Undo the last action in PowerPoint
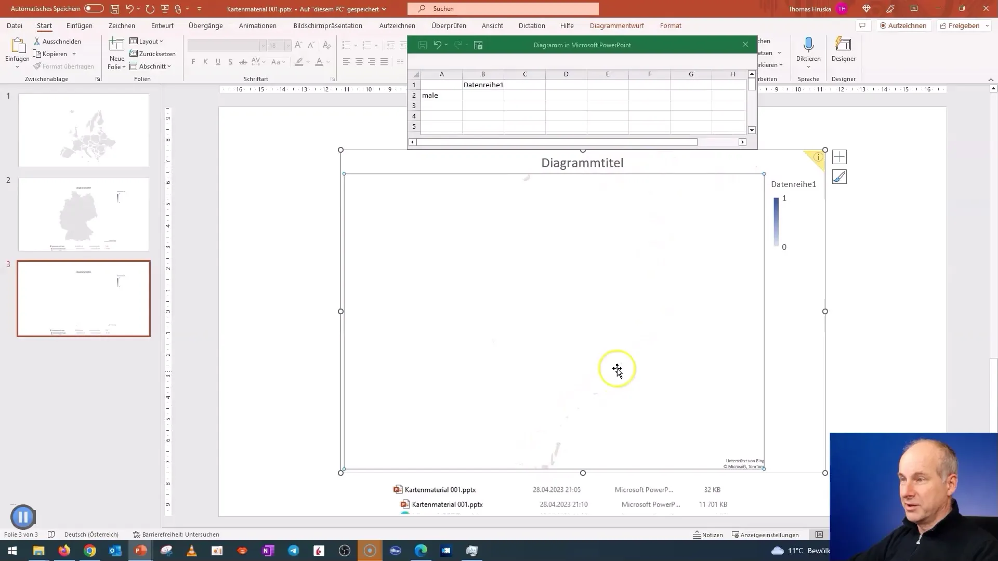998x561 pixels. (x=129, y=9)
